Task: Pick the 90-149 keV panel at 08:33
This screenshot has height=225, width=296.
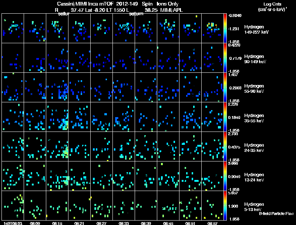Action: 124,58
